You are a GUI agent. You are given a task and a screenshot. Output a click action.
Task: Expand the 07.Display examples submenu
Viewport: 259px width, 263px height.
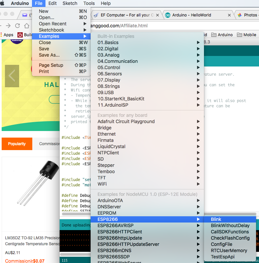(x=147, y=80)
